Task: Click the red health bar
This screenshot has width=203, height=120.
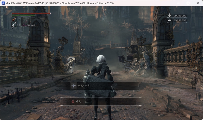Action: coord(31,13)
